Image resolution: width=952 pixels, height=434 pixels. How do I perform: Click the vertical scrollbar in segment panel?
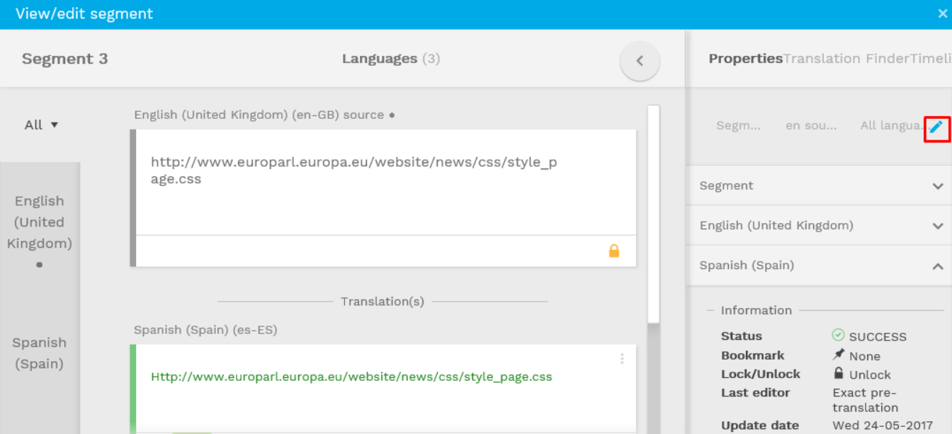point(653,212)
